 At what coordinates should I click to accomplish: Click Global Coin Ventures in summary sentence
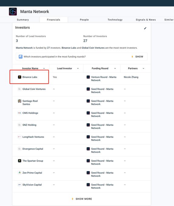pyautogui.click(x=93, y=48)
